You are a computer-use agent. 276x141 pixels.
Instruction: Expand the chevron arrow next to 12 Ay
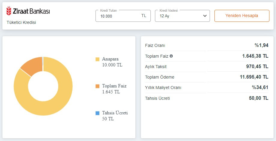[x=205, y=16]
